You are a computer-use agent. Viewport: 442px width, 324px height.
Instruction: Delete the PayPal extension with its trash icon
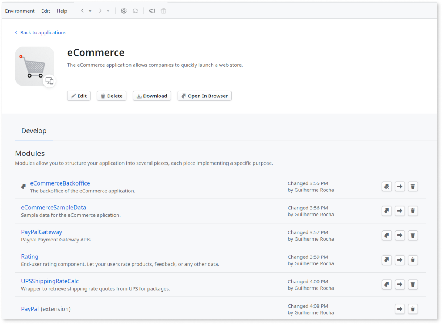[x=413, y=309]
